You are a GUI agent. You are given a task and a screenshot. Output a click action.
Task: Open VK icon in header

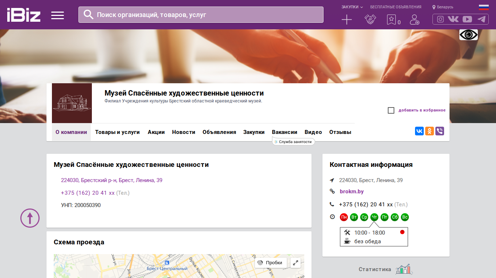click(453, 19)
